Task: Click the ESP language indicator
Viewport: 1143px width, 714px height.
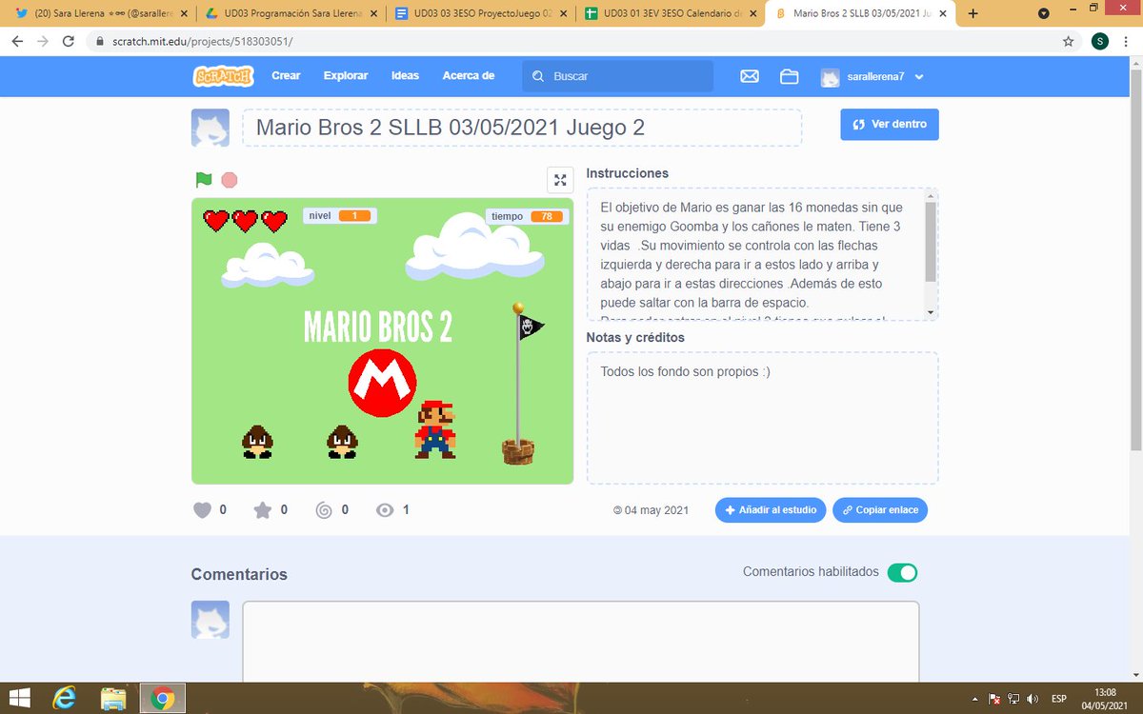Action: click(1059, 699)
